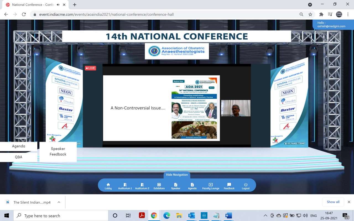Image resolution: width=354 pixels, height=221 pixels.
Task: Open the Chrome extensions puzzle icon
Action: pyautogui.click(x=321, y=14)
